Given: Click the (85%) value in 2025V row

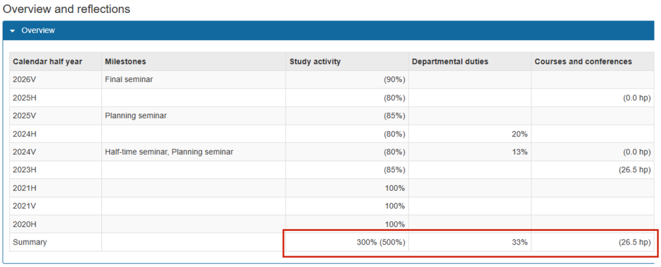Looking at the screenshot, I should 394,116.
